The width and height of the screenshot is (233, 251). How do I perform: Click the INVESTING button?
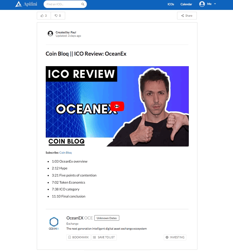click(175, 237)
